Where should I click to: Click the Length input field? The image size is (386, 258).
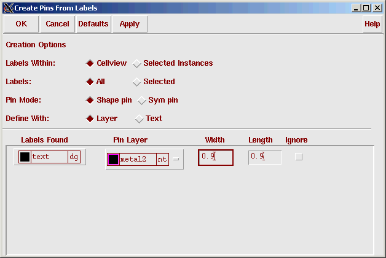click(265, 157)
